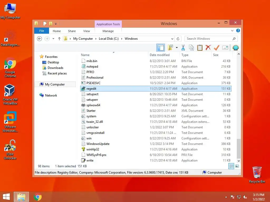This screenshot has width=270, height=202.
Task: Open the File menu tab
Action: coord(42,31)
